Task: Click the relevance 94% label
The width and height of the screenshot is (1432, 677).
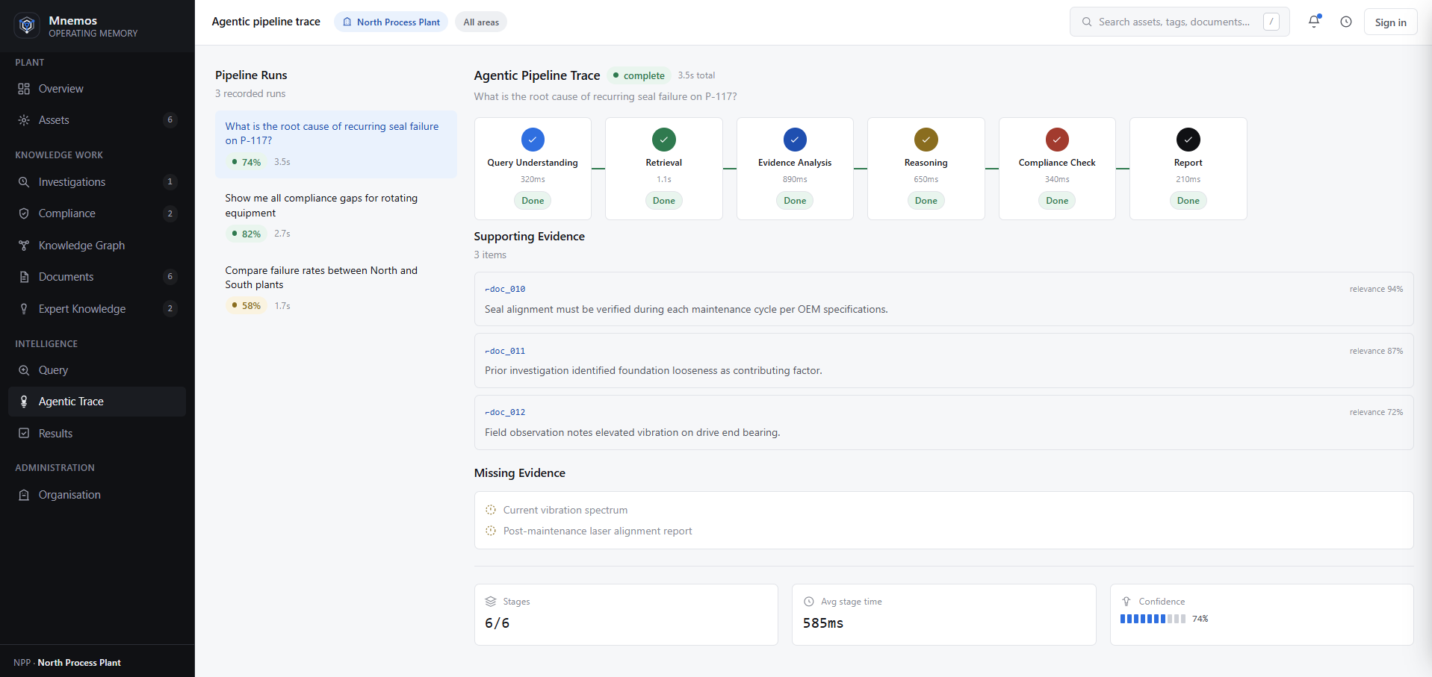Action: (1376, 289)
